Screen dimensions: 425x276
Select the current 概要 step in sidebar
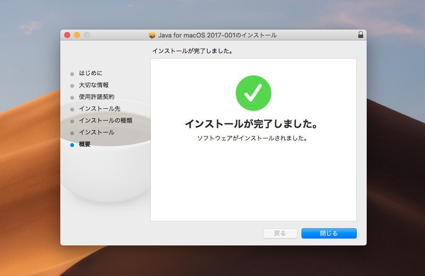coord(85,144)
